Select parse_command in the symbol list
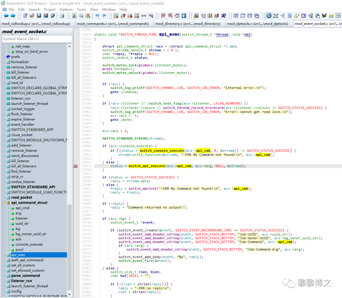Screen dimensions: 342x298 pos(25,275)
